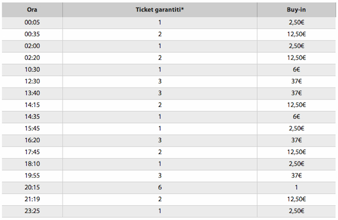Viewport: 338px width, 220px height.
Task: Click the Ora column header
Action: [x=32, y=10]
